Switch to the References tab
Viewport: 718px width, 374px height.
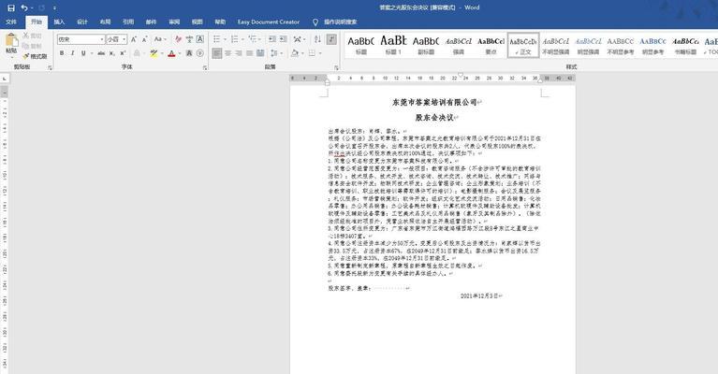(x=127, y=22)
